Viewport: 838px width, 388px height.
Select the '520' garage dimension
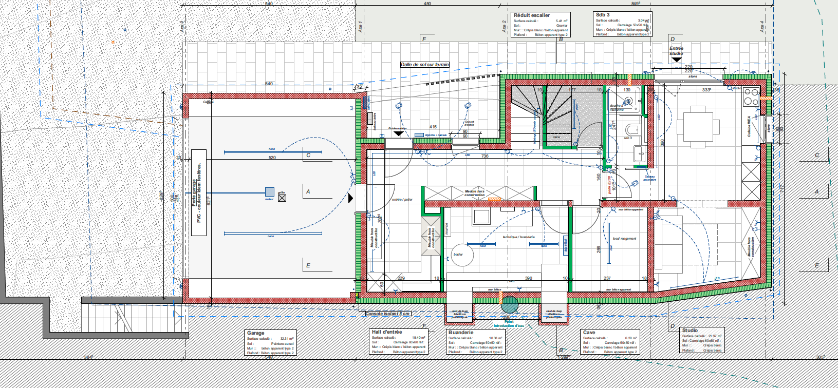[272, 158]
